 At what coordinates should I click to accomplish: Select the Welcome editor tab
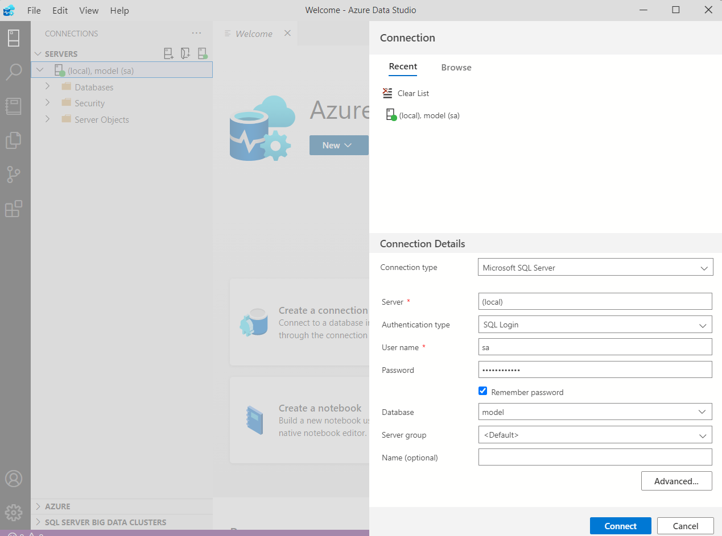click(x=254, y=34)
